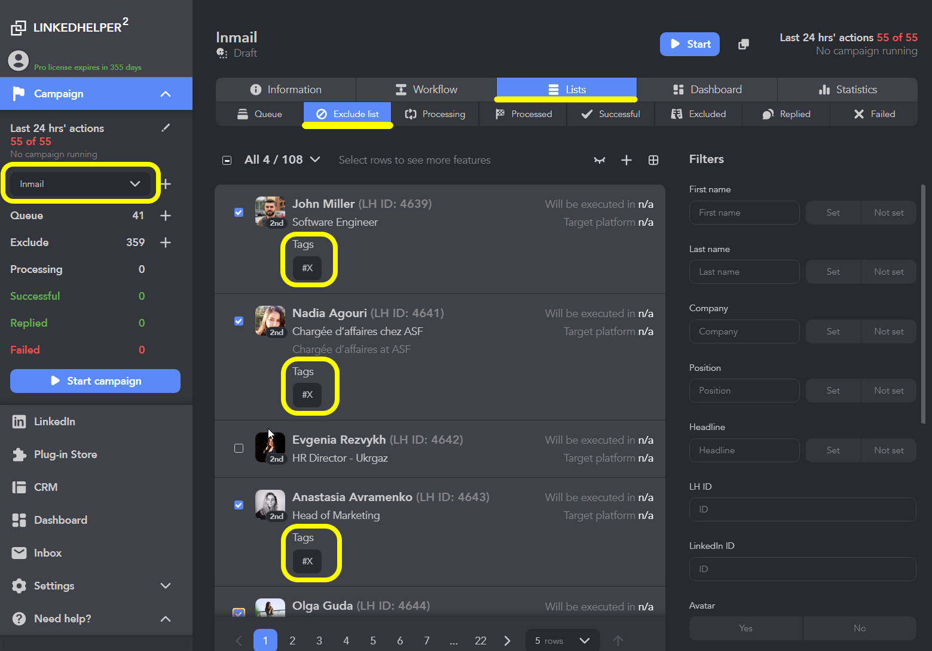Screen dimensions: 932x651
Task: Open the Replied list sub-tab
Action: pos(786,114)
